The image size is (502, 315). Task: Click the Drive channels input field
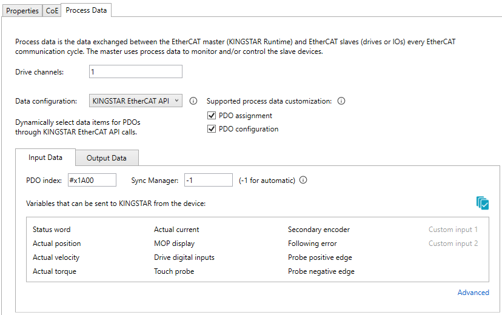[135, 71]
